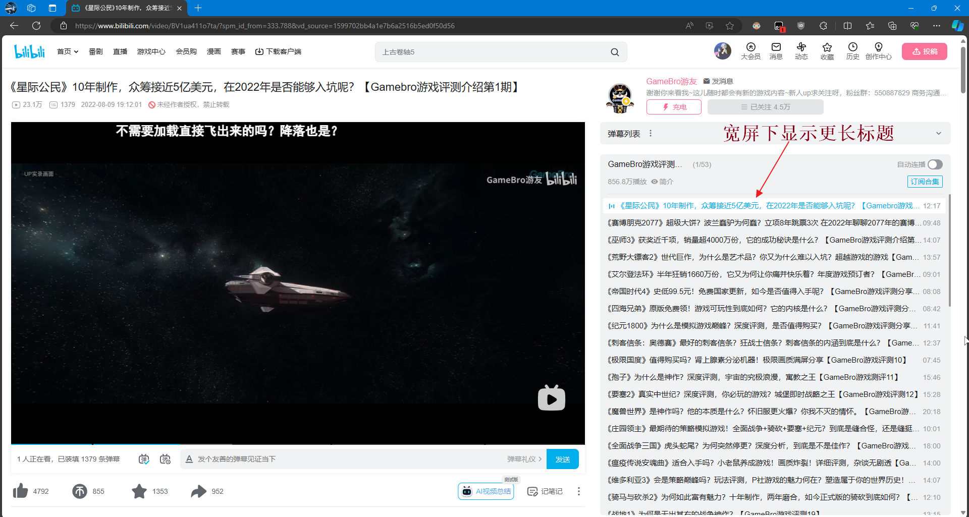969x517 pixels.
Task: Open the browser split screen icon
Action: tap(848, 26)
